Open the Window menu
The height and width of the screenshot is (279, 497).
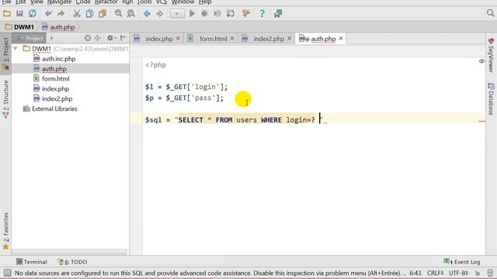tap(183, 2)
